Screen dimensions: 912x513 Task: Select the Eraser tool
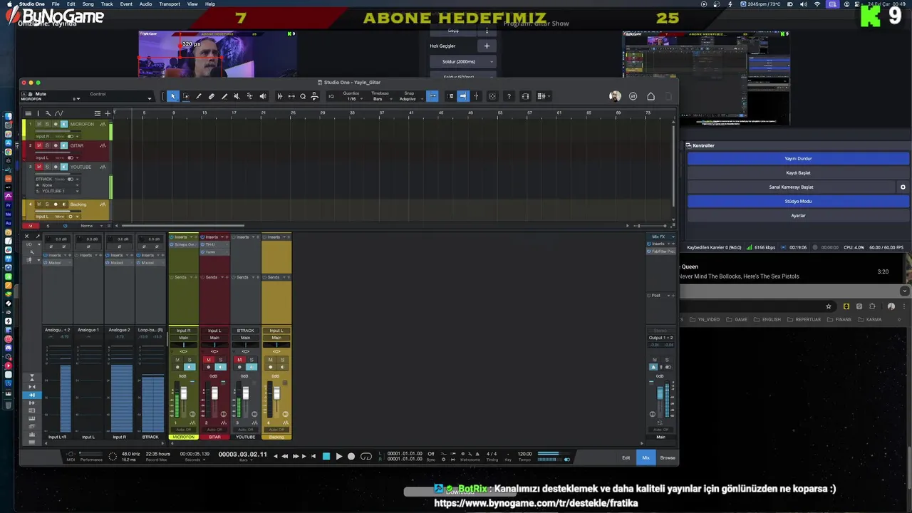[x=212, y=96]
